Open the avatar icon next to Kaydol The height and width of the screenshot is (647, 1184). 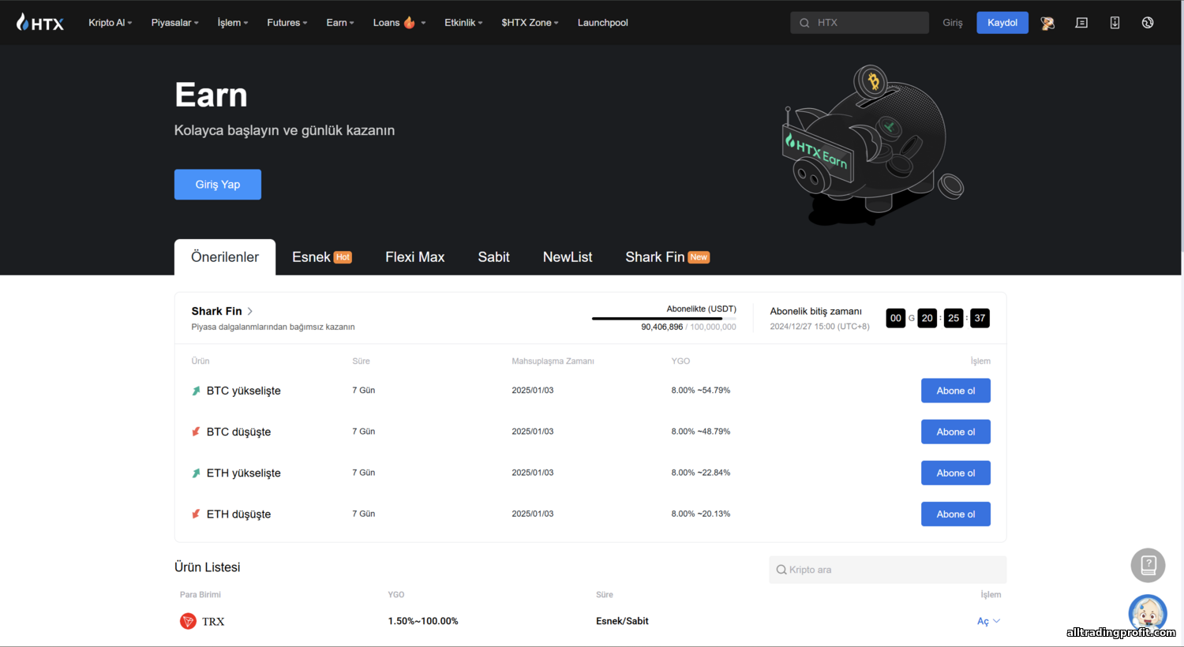click(x=1047, y=23)
